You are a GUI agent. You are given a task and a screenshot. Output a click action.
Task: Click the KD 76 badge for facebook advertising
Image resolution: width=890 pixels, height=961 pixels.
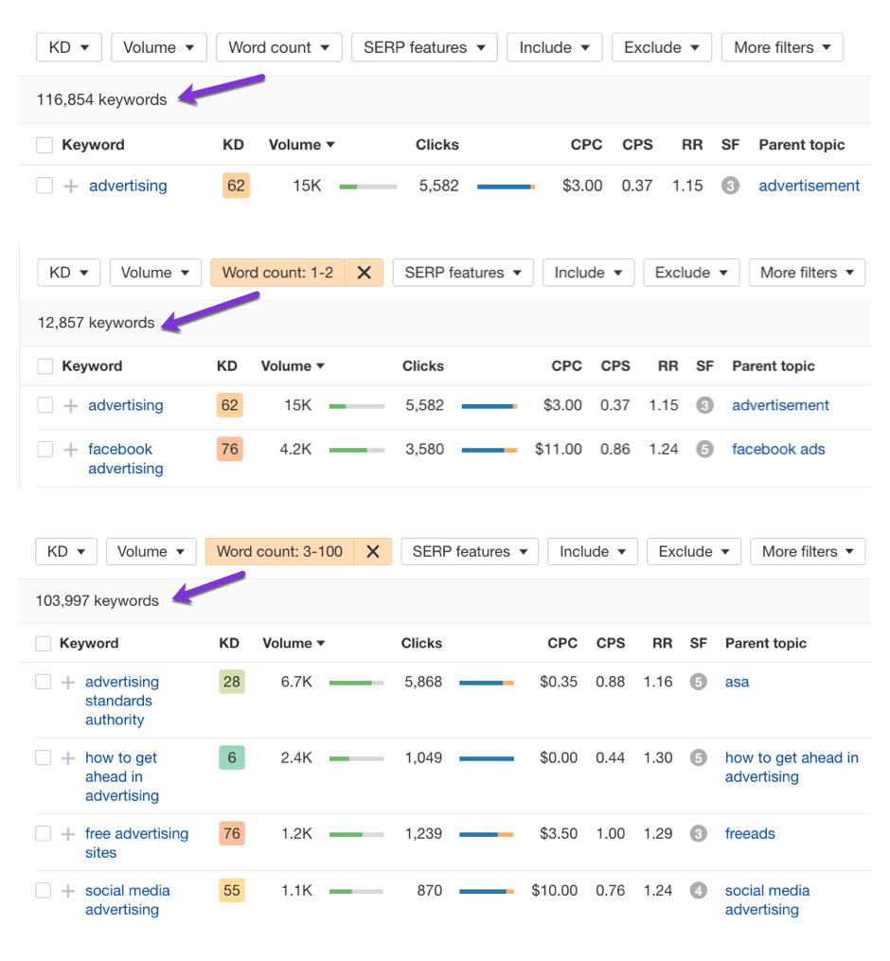230,450
